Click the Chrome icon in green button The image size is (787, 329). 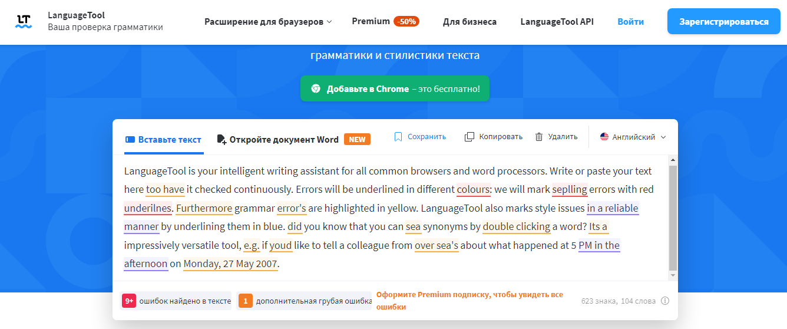316,88
